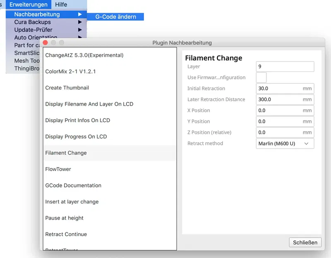The width and height of the screenshot is (331, 258).
Task: Click the SmartSlice menu entry
Action: click(26, 53)
